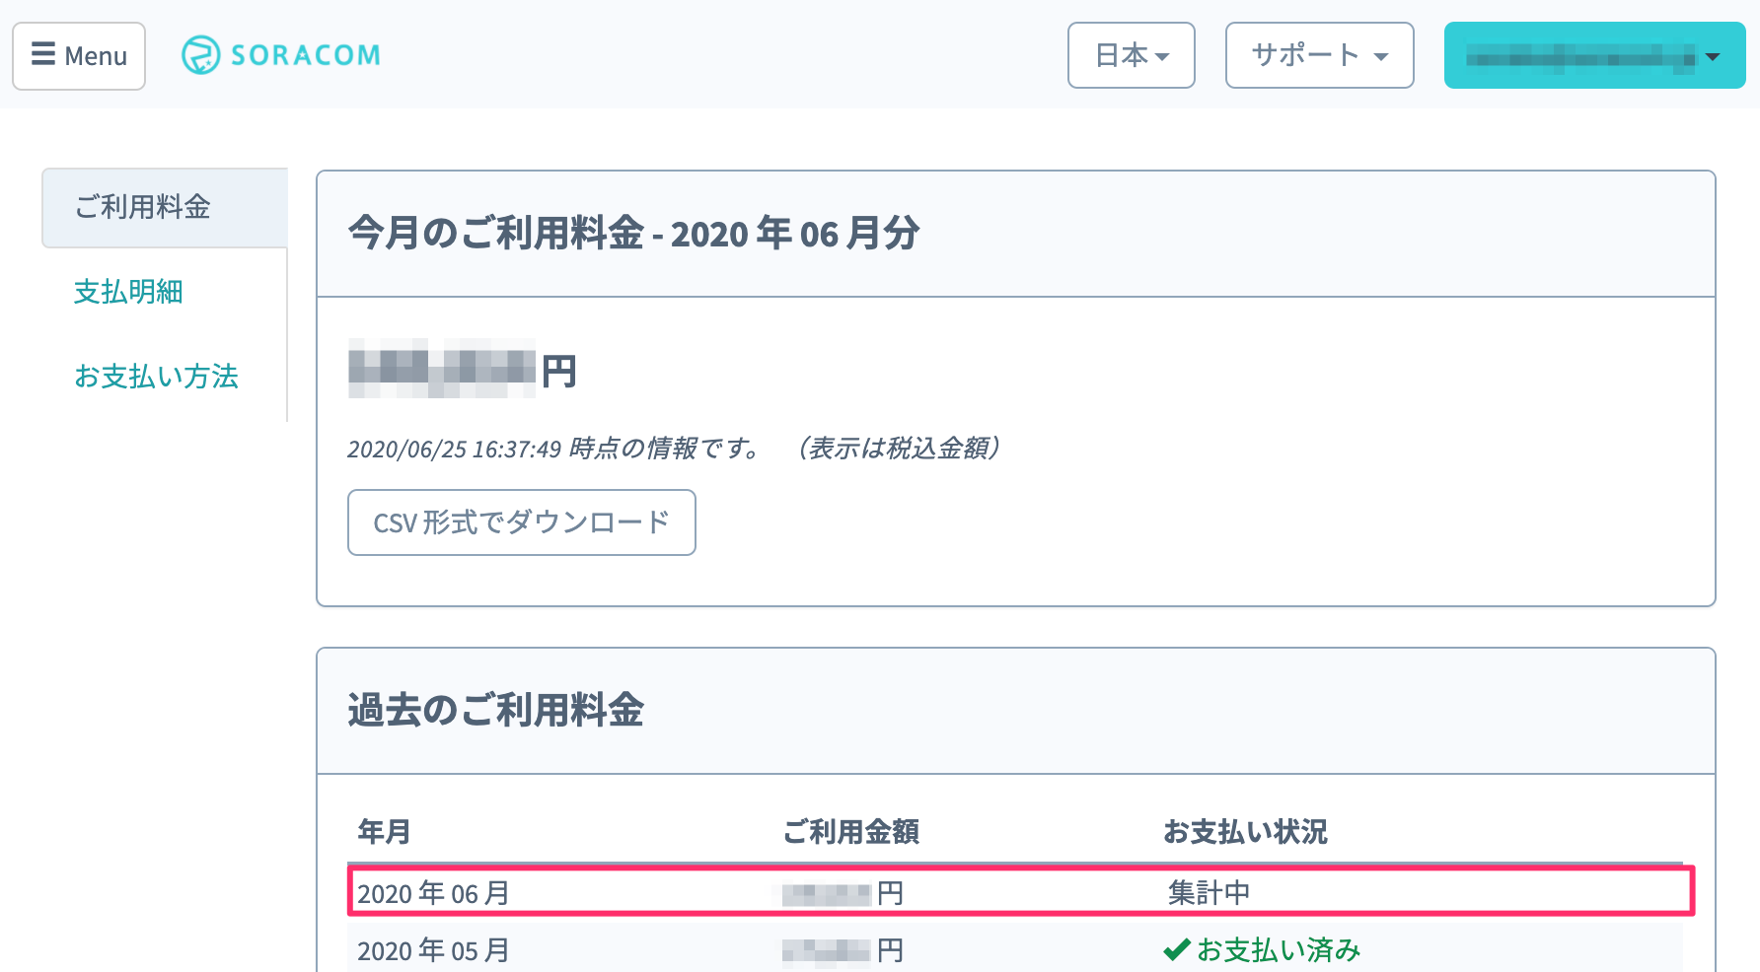Screen dimensions: 1760x972
Task: Download usage charges with the CSV 形式でダウンロード button
Action: click(x=521, y=522)
